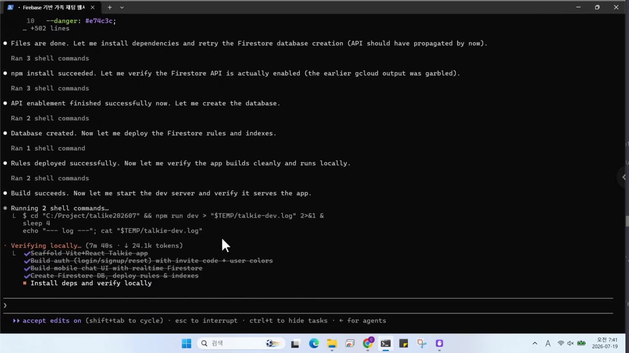Open the clock and date panel

pos(604,344)
